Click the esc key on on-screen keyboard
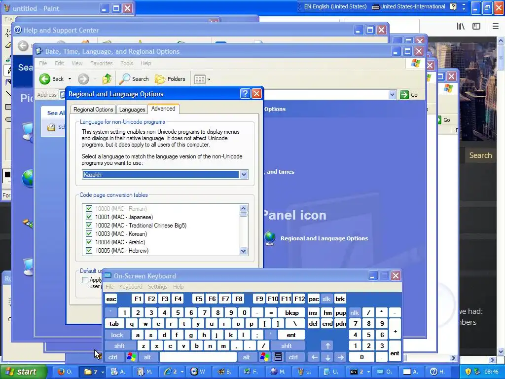The height and width of the screenshot is (379, 505). tap(111, 299)
